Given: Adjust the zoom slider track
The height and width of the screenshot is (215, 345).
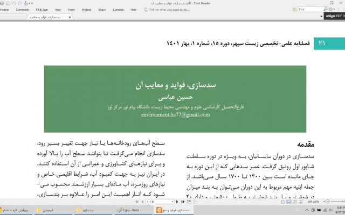Looking at the screenshot, I should (338, 202).
